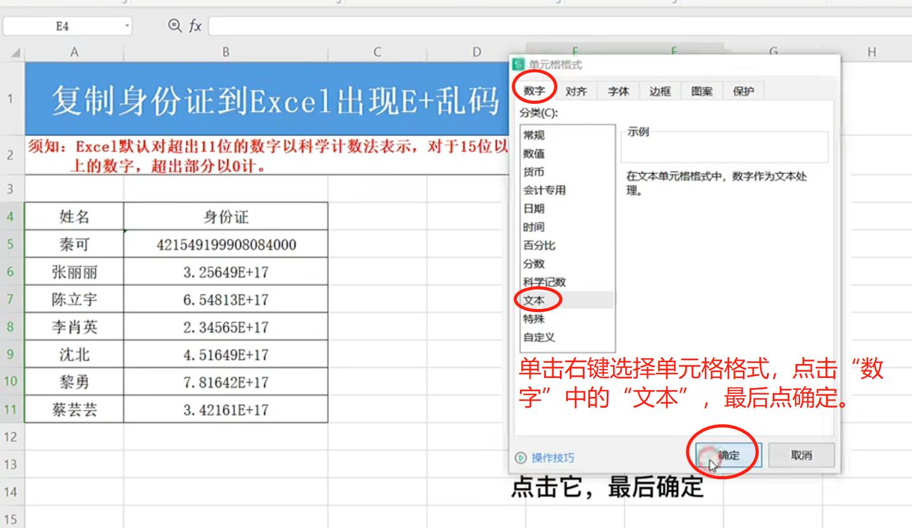Screen dimensions: 912x528
Task: Select row 5 header
Action: [x=12, y=244]
